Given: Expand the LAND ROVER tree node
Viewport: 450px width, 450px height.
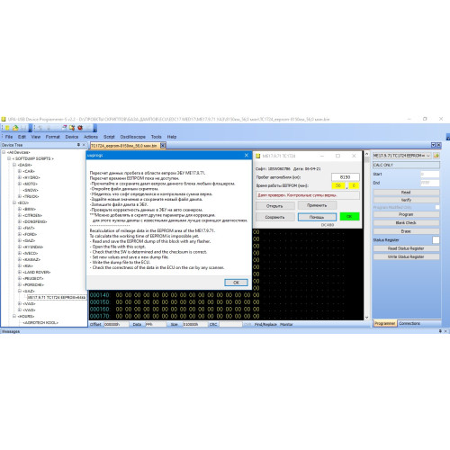Looking at the screenshot, I should [x=20, y=272].
